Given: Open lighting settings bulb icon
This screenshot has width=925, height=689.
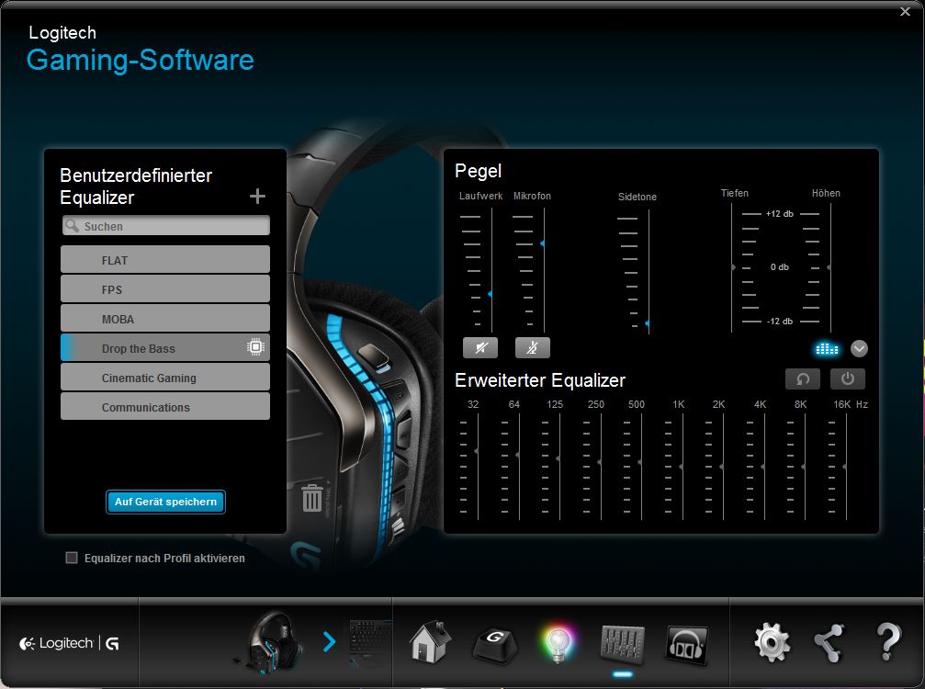Looking at the screenshot, I should (557, 642).
